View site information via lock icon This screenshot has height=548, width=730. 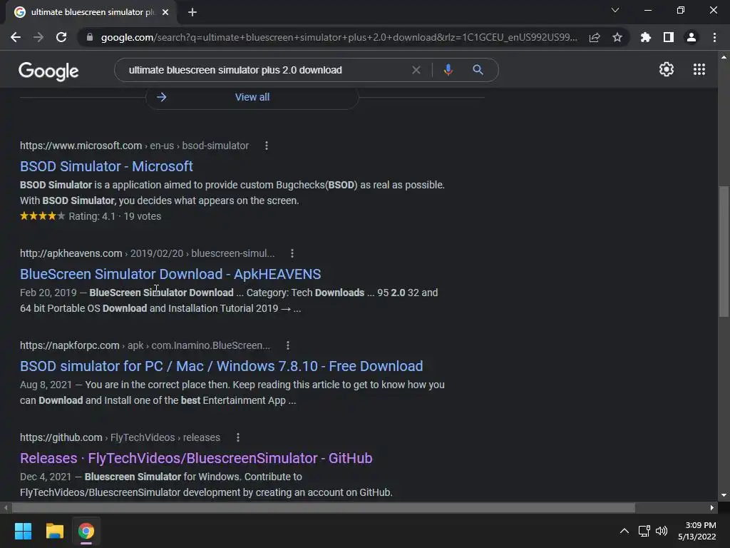[x=90, y=37]
